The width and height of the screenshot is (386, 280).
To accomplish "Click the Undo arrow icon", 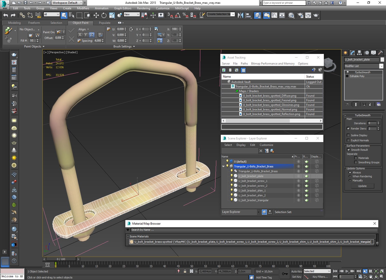I will click(x=6, y=15).
